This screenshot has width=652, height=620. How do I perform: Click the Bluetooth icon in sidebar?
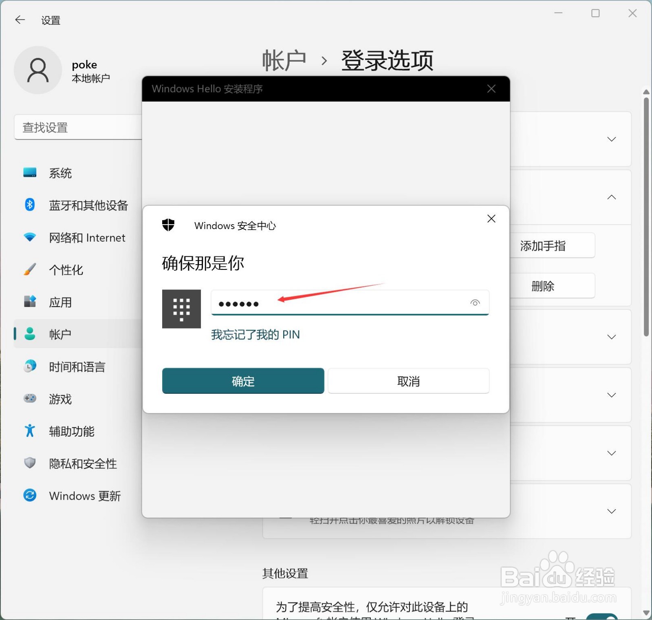tap(30, 205)
